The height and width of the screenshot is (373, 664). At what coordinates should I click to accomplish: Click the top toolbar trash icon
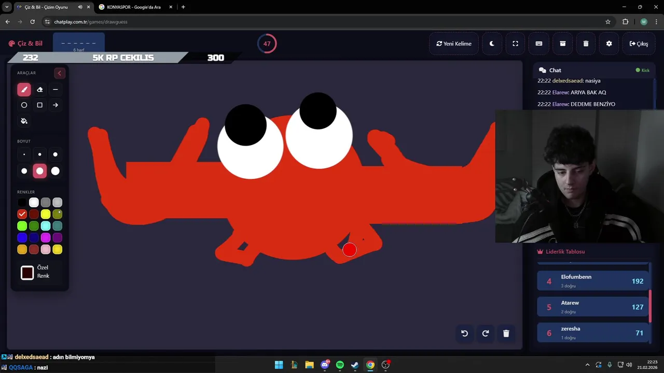click(x=586, y=44)
